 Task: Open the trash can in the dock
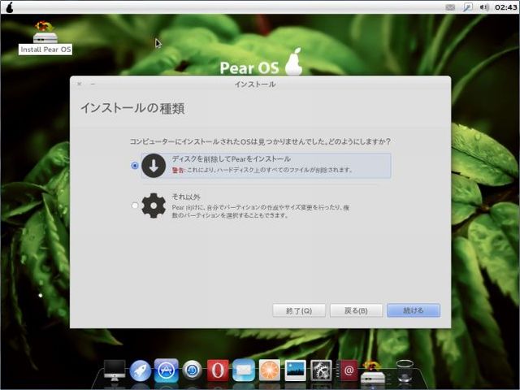(x=404, y=371)
